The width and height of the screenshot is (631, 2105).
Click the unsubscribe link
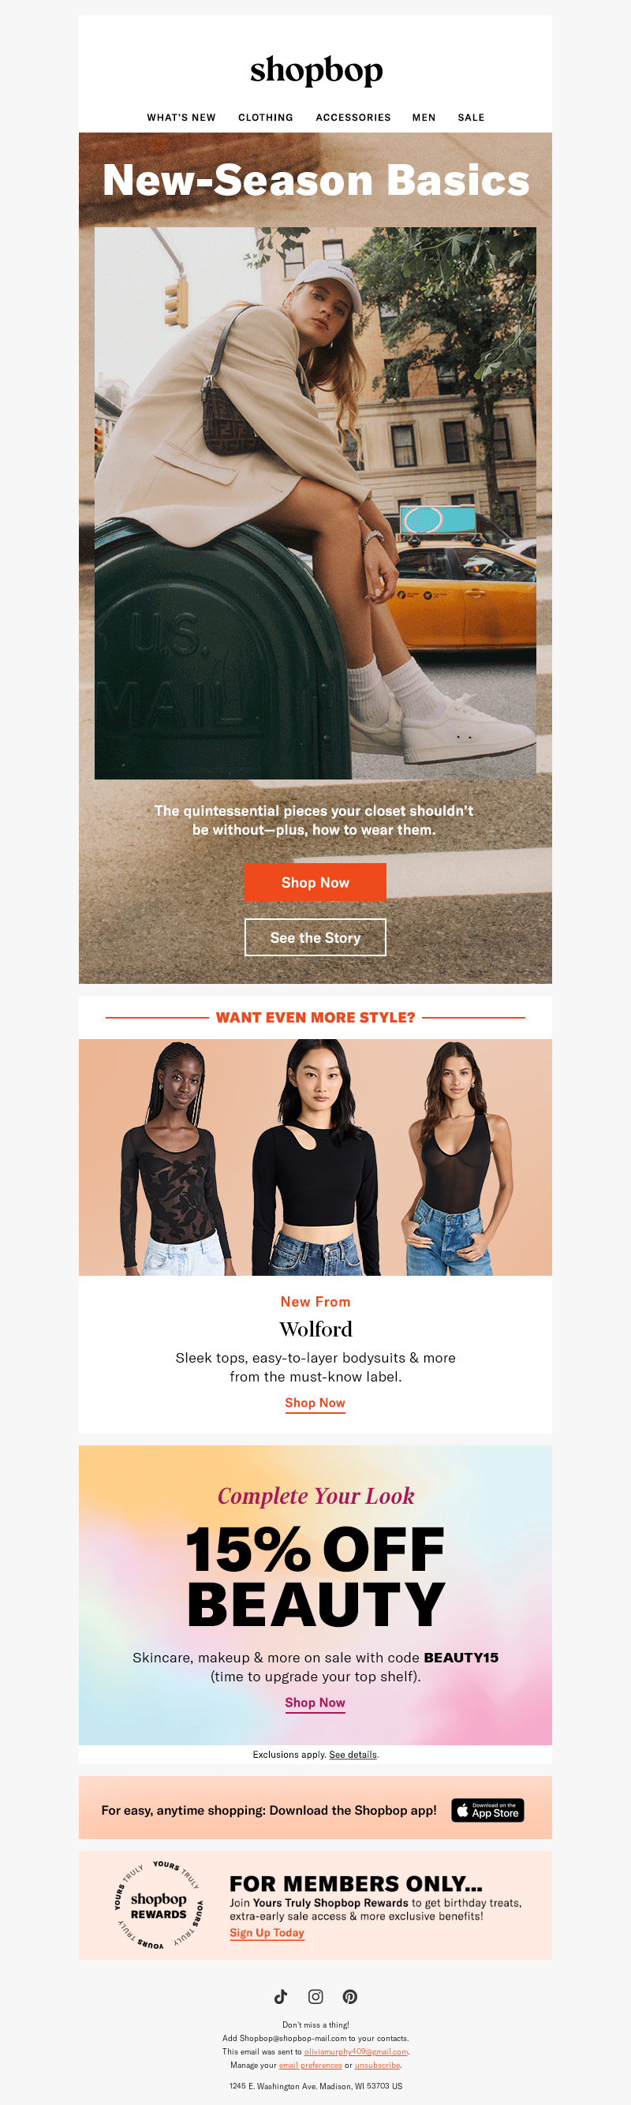tap(378, 2065)
